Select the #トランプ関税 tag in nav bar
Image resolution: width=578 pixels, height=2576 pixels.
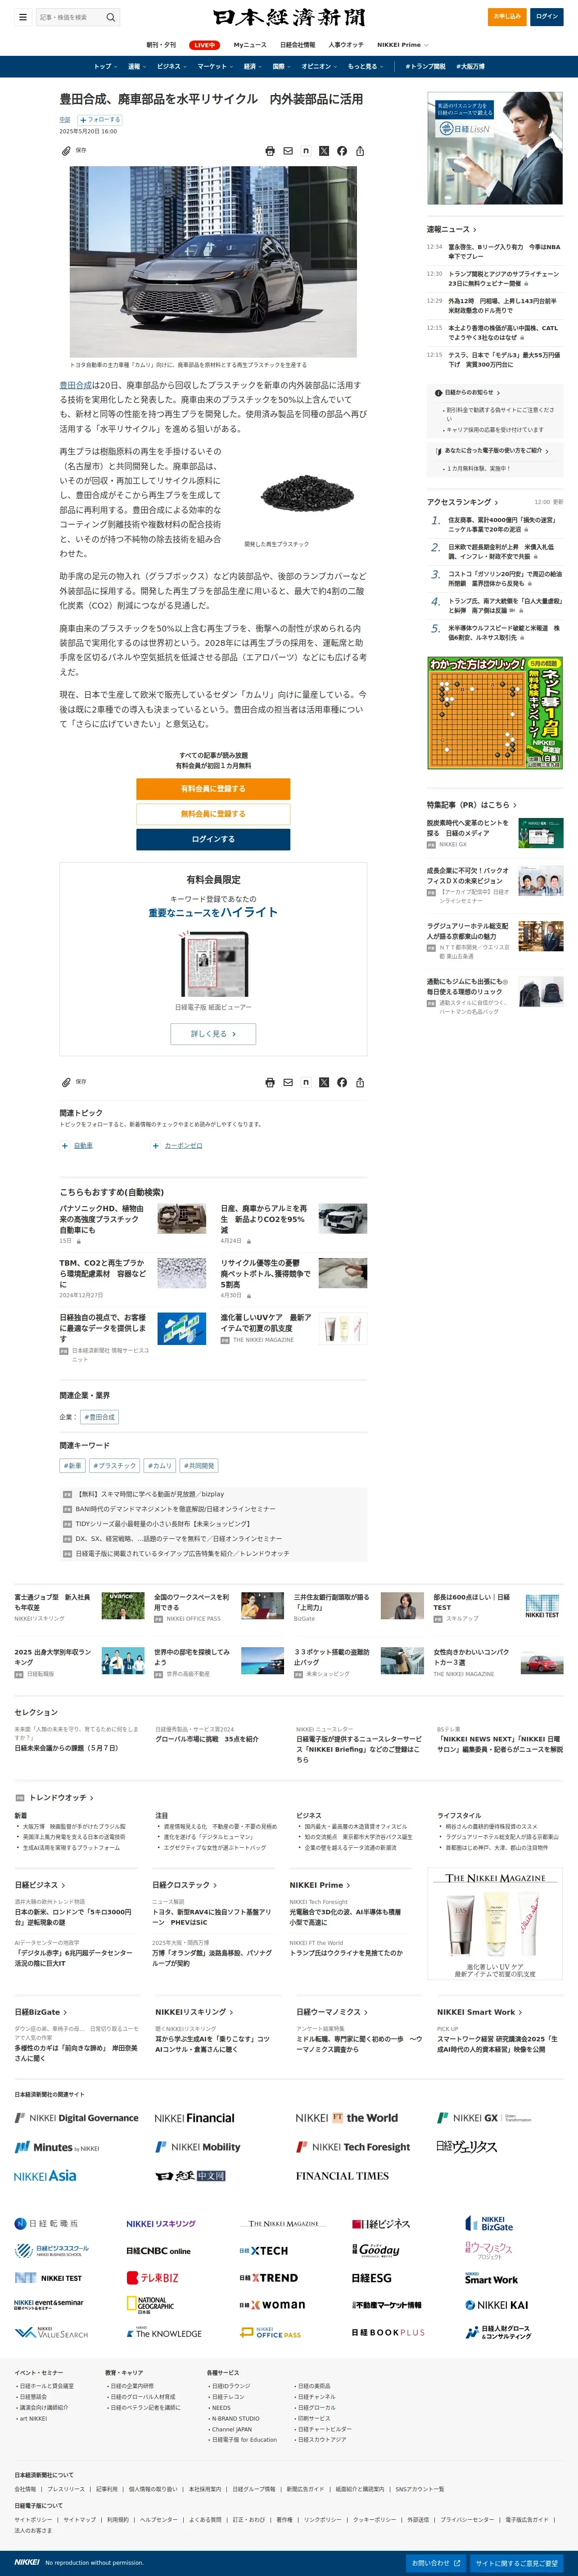(x=425, y=66)
